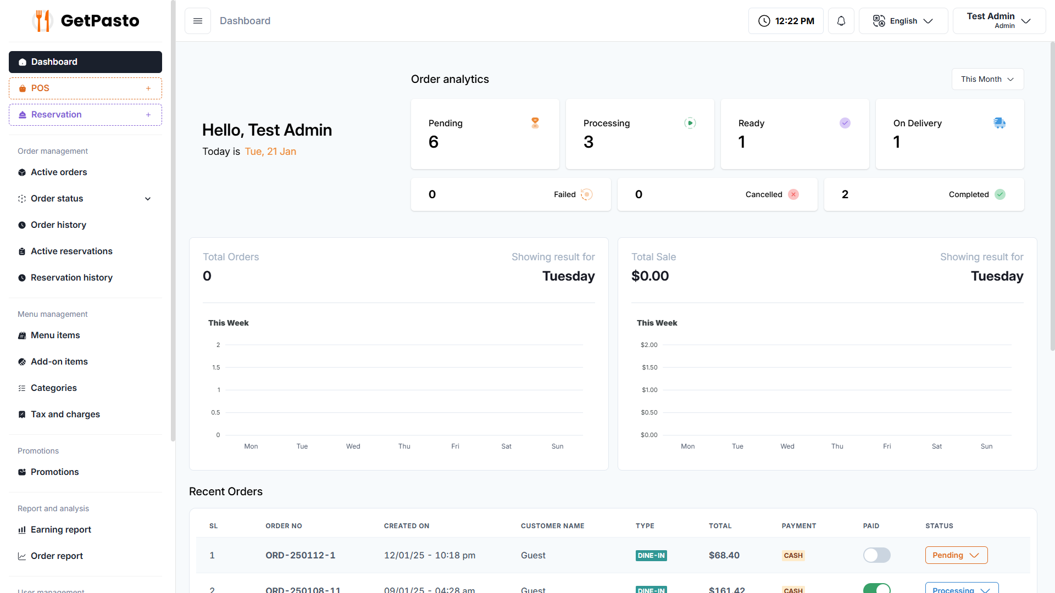Viewport: 1055px width, 593px height.
Task: Click the sidebar vertical scrollbar
Action: [x=173, y=220]
